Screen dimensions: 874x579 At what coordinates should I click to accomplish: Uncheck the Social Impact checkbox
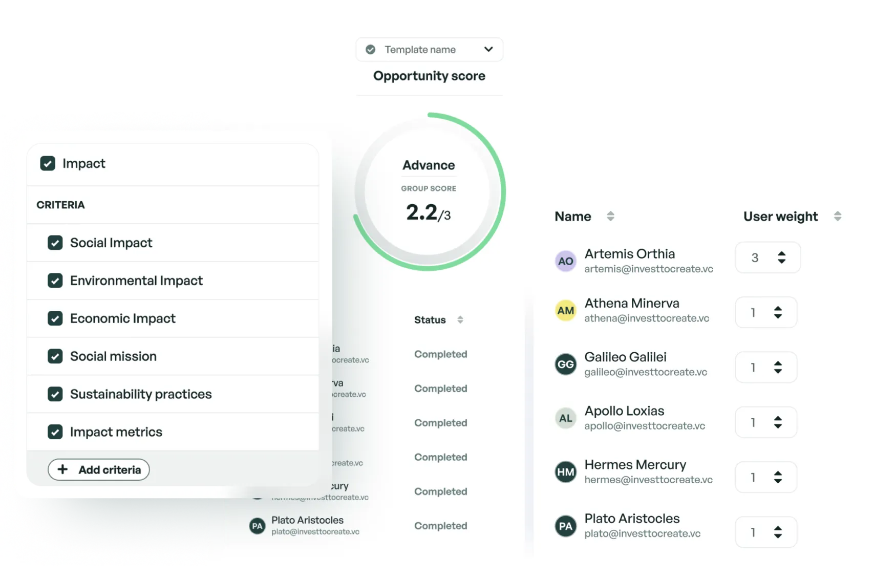coord(55,243)
